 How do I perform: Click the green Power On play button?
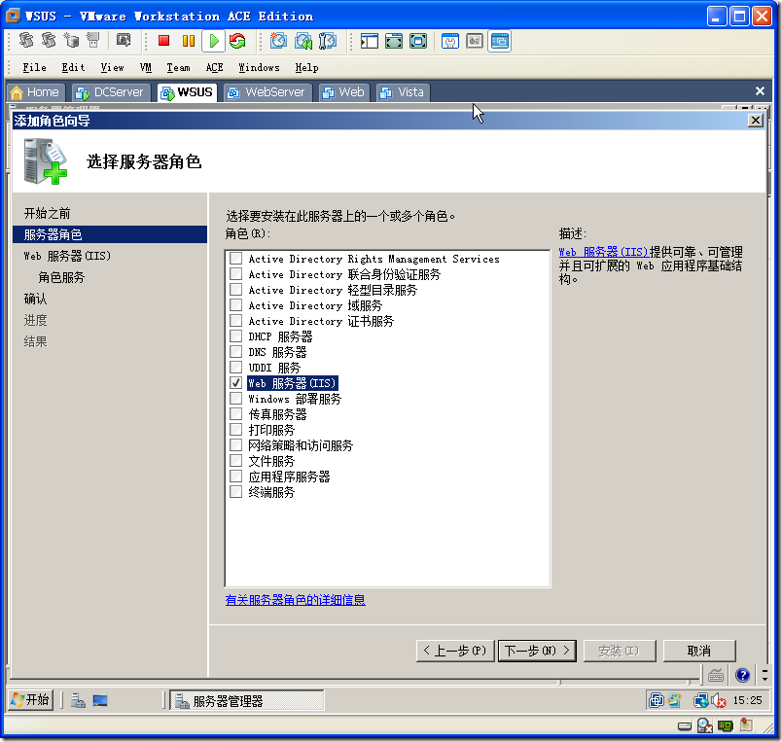(214, 41)
